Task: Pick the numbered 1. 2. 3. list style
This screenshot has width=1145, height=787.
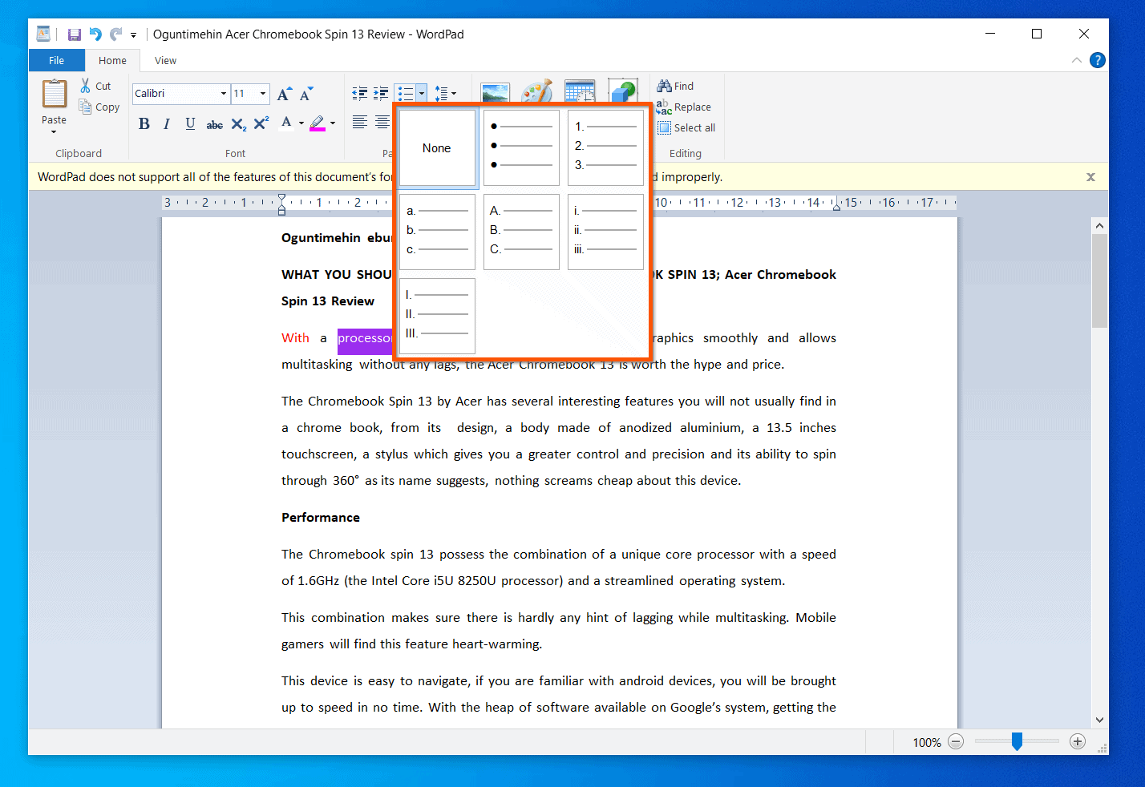Action: pyautogui.click(x=606, y=147)
